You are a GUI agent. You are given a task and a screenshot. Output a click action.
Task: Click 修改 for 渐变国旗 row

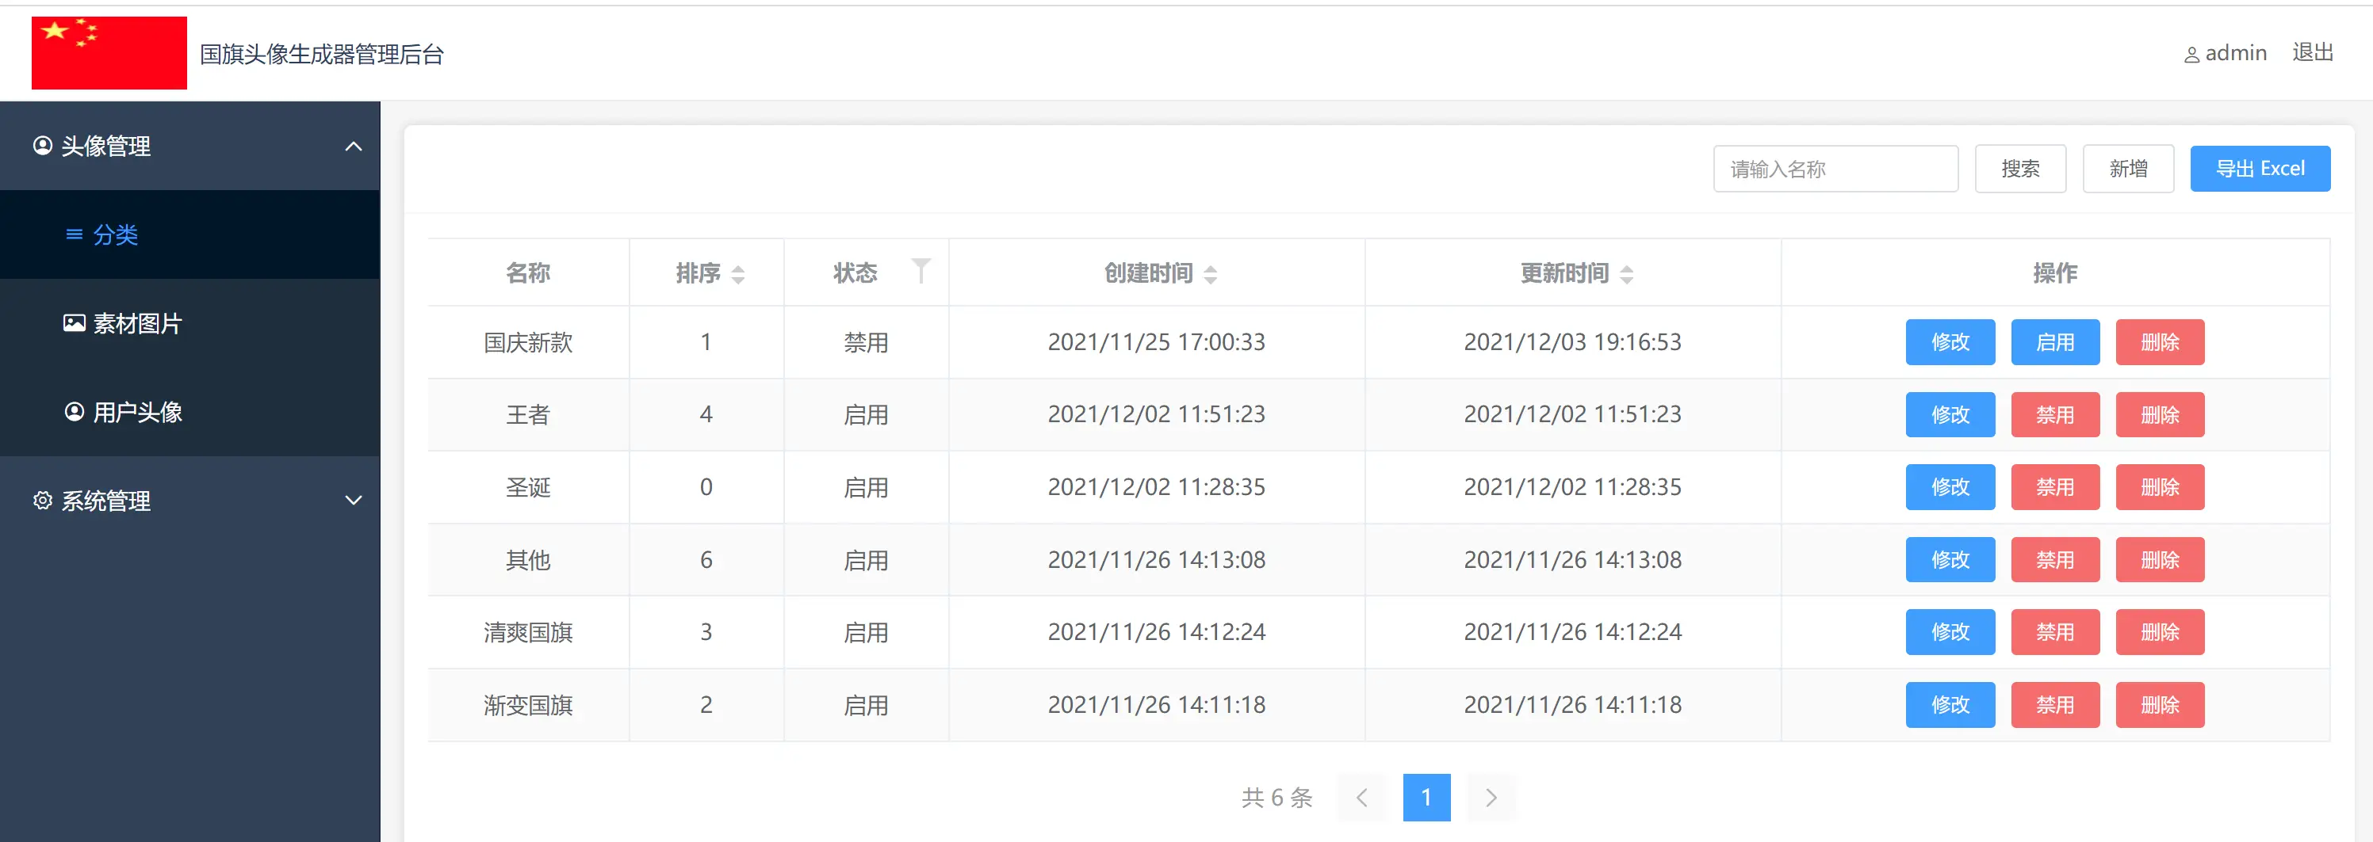(1950, 705)
